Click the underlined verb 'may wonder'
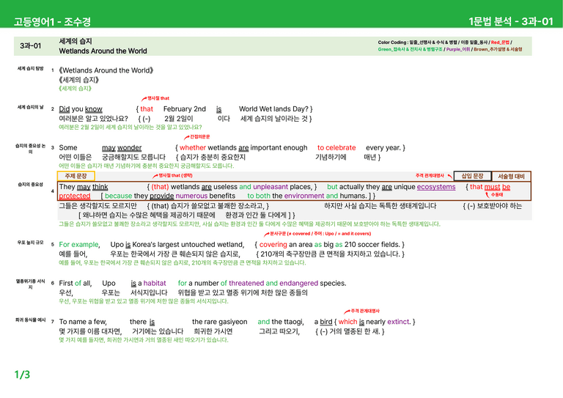This screenshot has height=398, width=563. coord(122,148)
